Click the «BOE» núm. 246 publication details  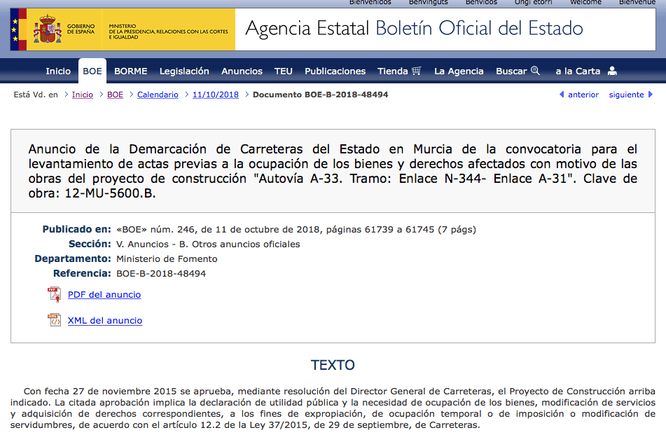(x=296, y=229)
